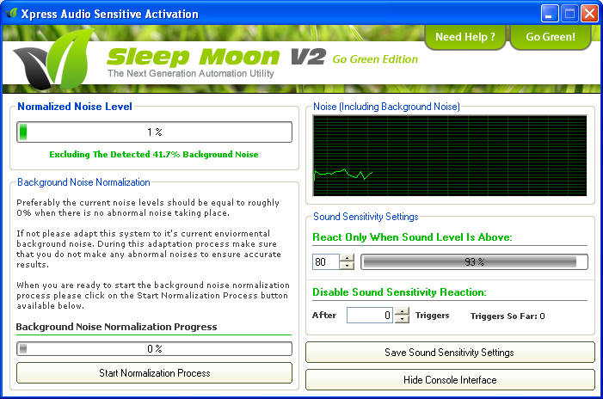Open the Go Green! tab
The image size is (603, 399).
point(551,37)
